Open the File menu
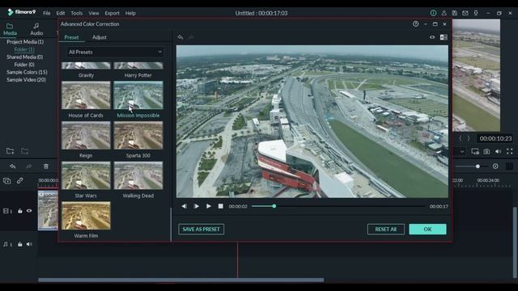 47,13
